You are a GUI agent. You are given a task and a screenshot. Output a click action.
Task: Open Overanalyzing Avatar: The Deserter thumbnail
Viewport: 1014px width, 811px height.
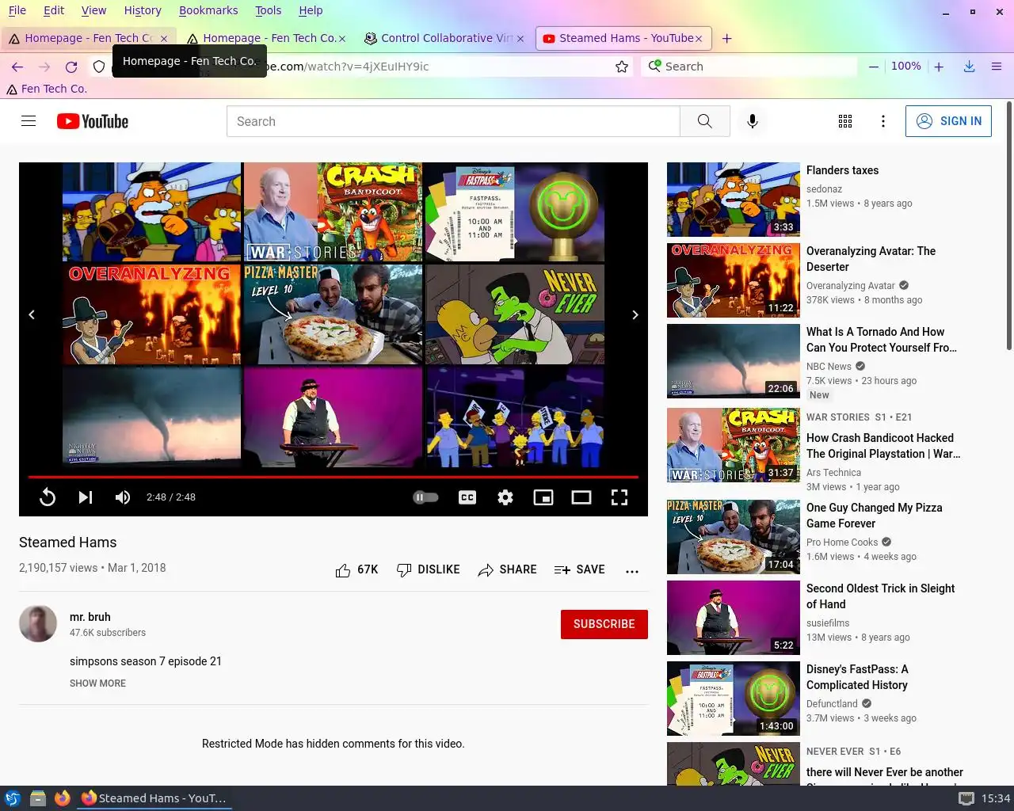(x=734, y=280)
